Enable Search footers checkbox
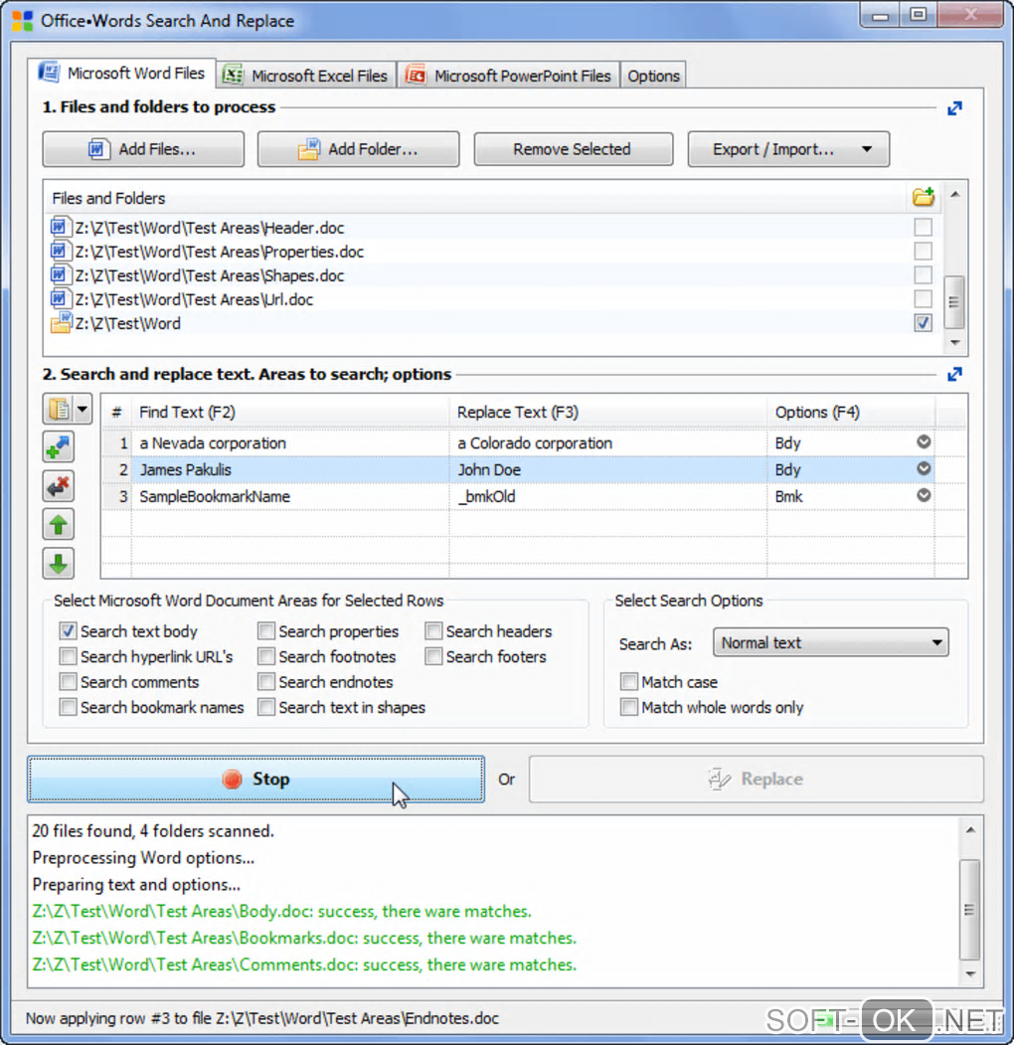 tap(433, 656)
